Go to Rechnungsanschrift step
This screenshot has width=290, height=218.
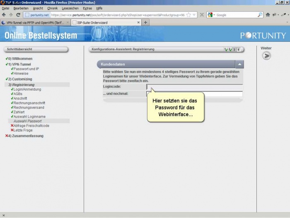point(29,103)
